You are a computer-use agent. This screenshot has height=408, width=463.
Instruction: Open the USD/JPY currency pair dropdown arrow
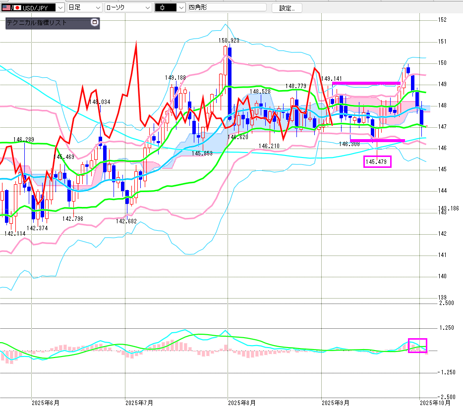tap(60, 8)
